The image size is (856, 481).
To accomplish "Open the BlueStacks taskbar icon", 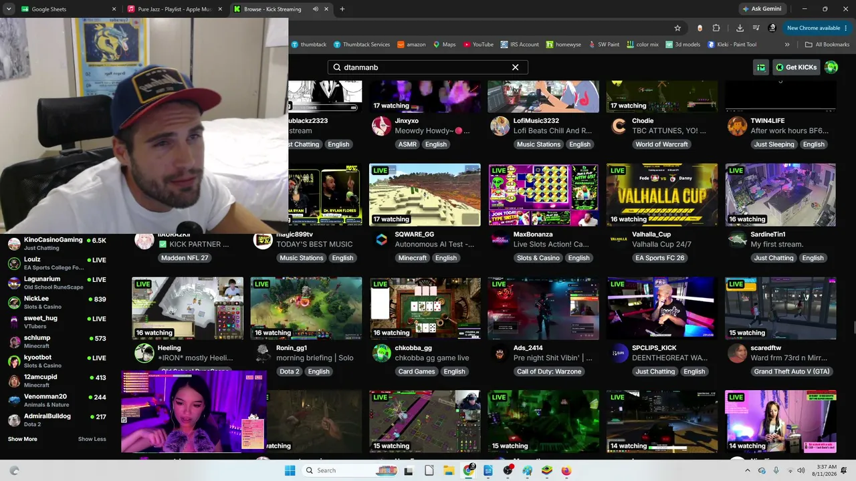I will coord(547,470).
